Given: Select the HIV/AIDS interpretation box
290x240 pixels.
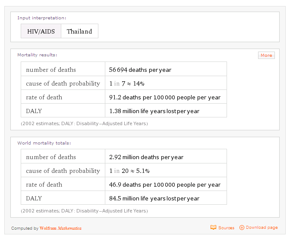Looking at the screenshot, I should (41, 31).
